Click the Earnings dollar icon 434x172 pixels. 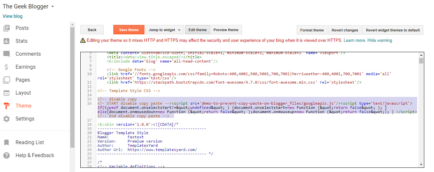pos(6,67)
